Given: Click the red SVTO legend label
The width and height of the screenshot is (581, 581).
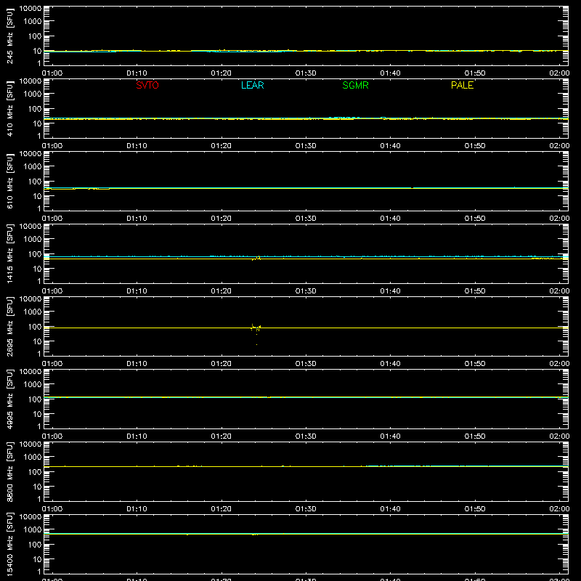Looking at the screenshot, I should pos(147,85).
